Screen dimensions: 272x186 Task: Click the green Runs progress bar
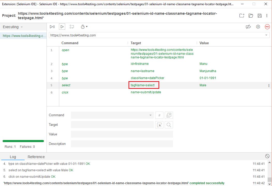[23, 141]
